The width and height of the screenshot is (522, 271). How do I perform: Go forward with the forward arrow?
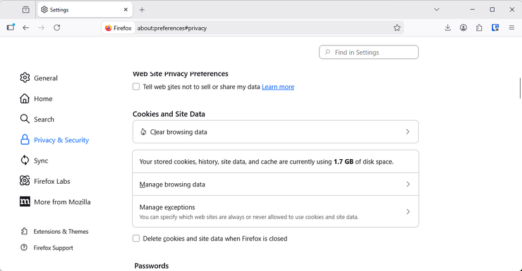tap(41, 28)
